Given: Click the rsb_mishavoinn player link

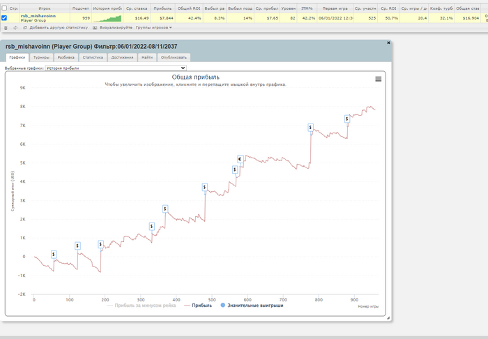Looking at the screenshot, I should (38, 16).
